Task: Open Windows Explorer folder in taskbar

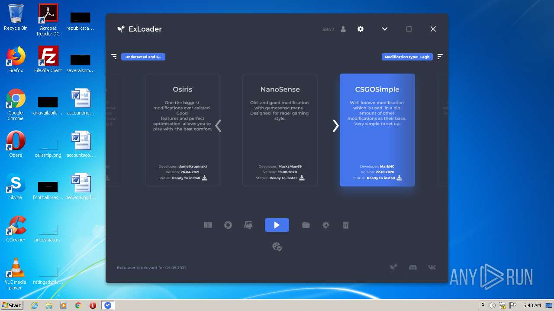Action: pos(49,305)
